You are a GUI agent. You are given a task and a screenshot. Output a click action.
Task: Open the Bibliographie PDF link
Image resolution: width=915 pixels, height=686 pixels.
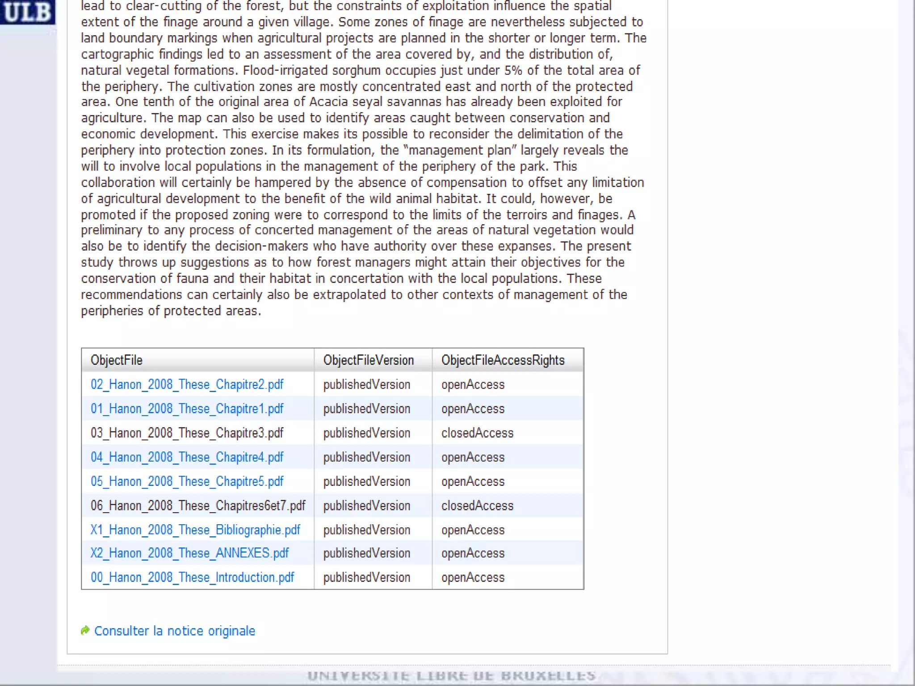click(195, 530)
